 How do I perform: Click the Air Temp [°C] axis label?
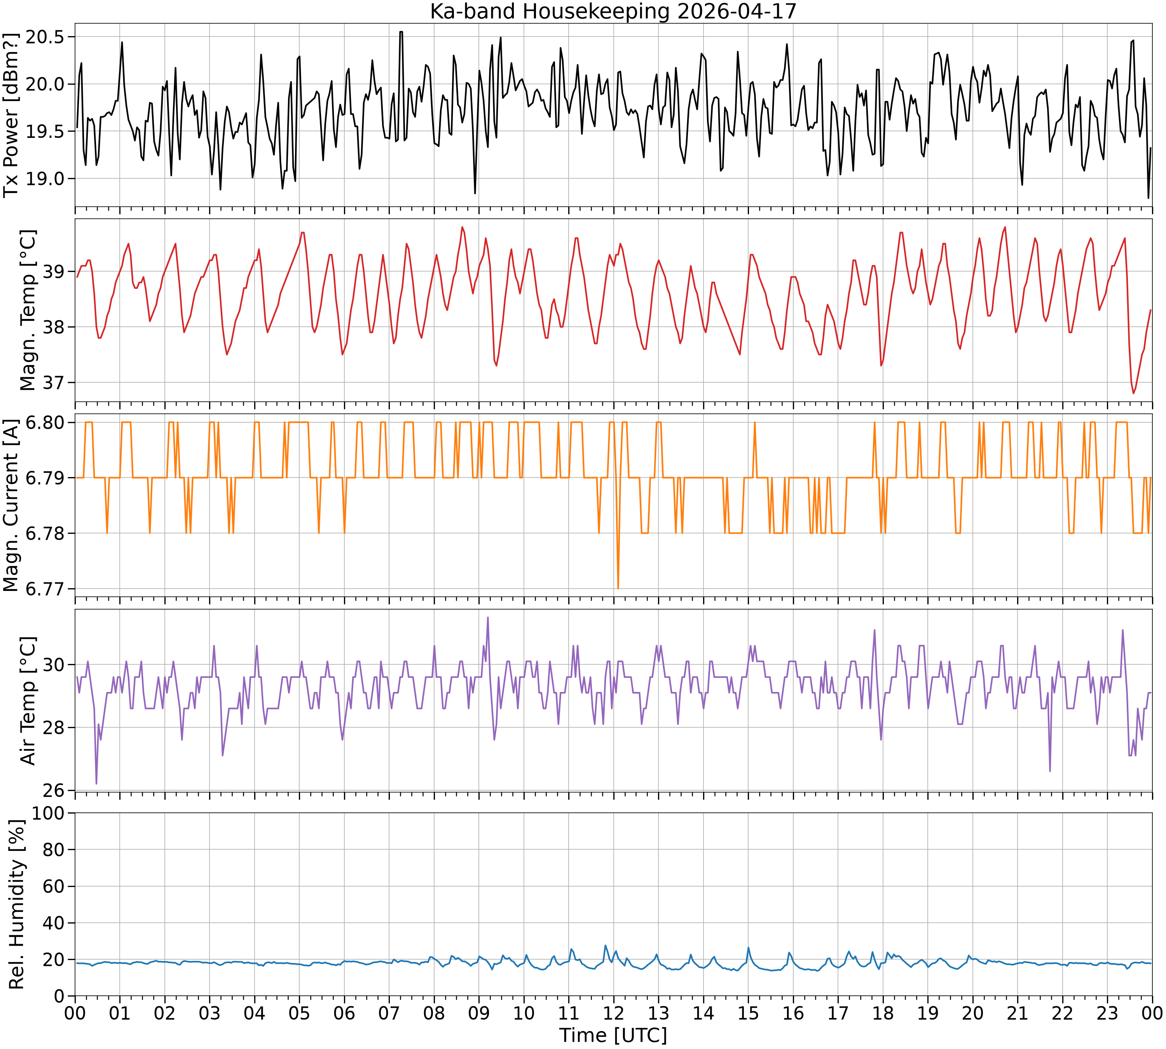point(28,701)
